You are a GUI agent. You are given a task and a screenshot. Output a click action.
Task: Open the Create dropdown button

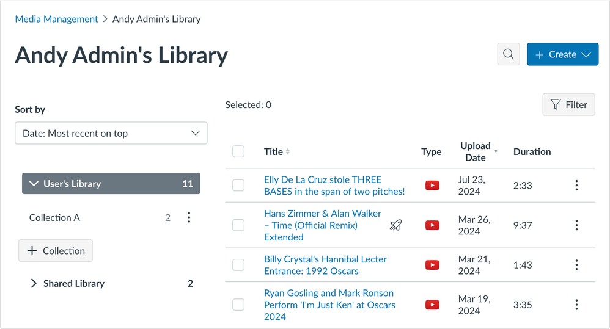562,54
